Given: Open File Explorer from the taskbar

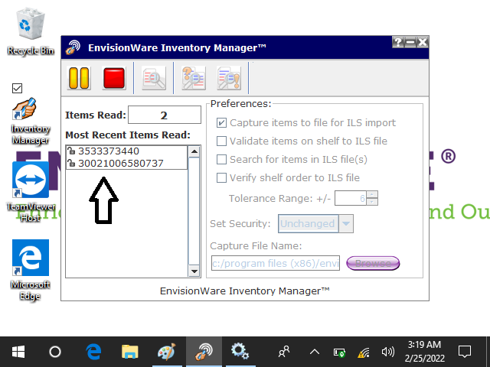Looking at the screenshot, I should (130, 352).
